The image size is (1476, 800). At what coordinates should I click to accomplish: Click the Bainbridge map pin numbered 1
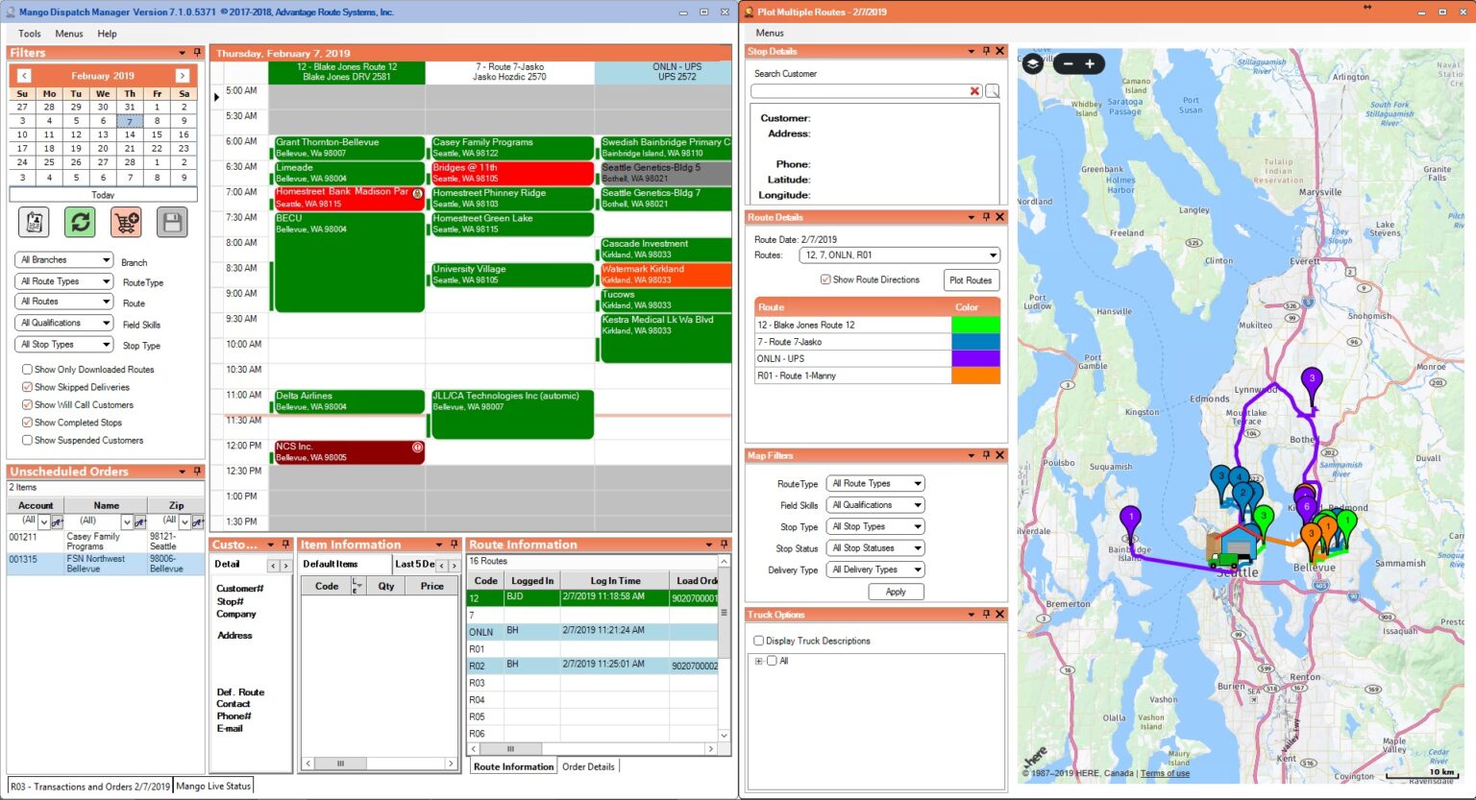point(1131,519)
